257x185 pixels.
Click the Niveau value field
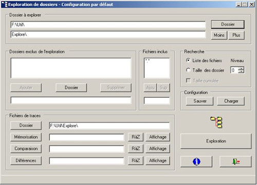point(234,70)
